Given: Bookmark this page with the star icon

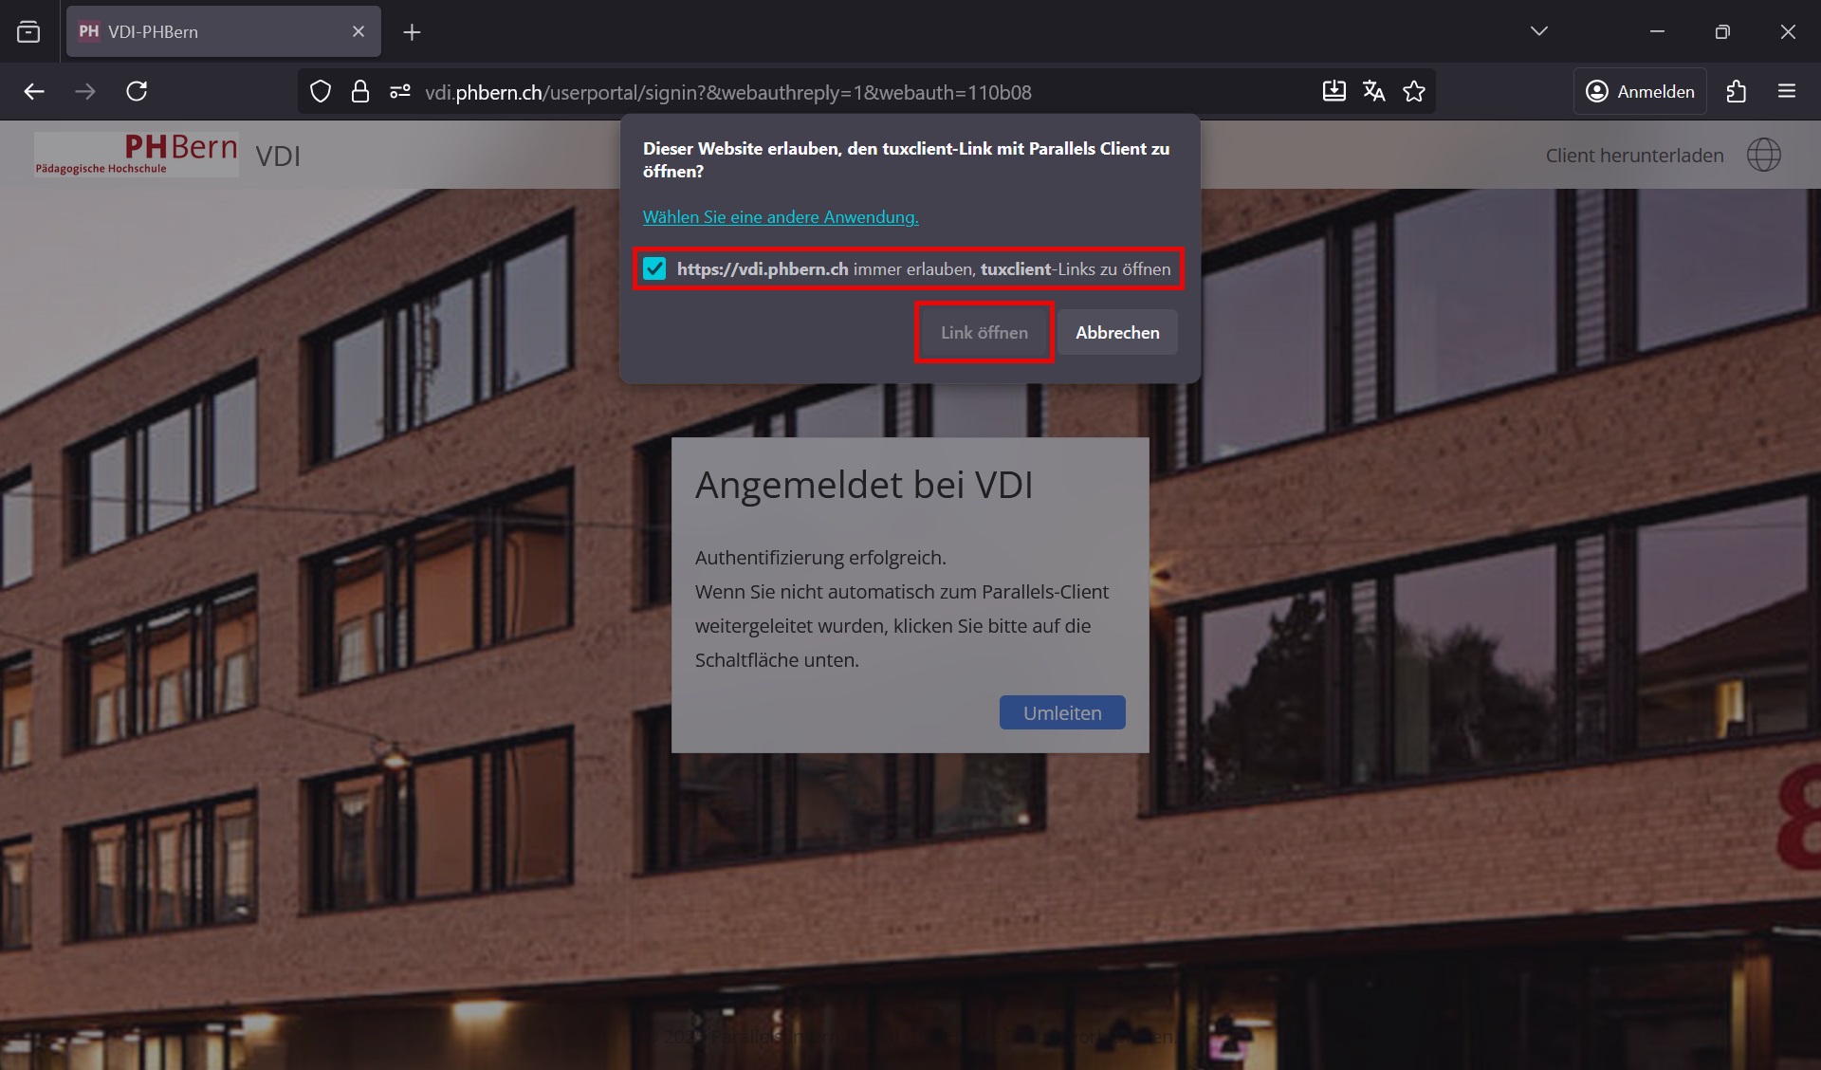Looking at the screenshot, I should (x=1413, y=91).
